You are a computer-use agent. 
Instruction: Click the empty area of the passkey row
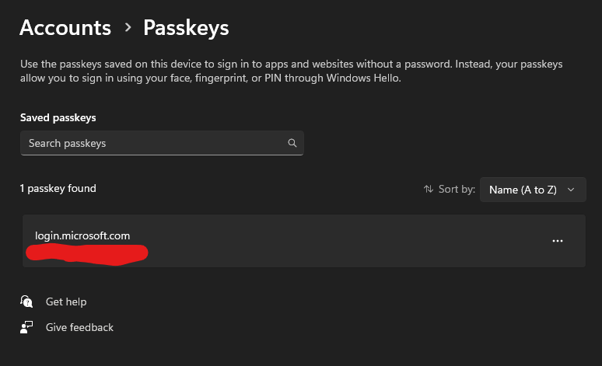coord(350,241)
